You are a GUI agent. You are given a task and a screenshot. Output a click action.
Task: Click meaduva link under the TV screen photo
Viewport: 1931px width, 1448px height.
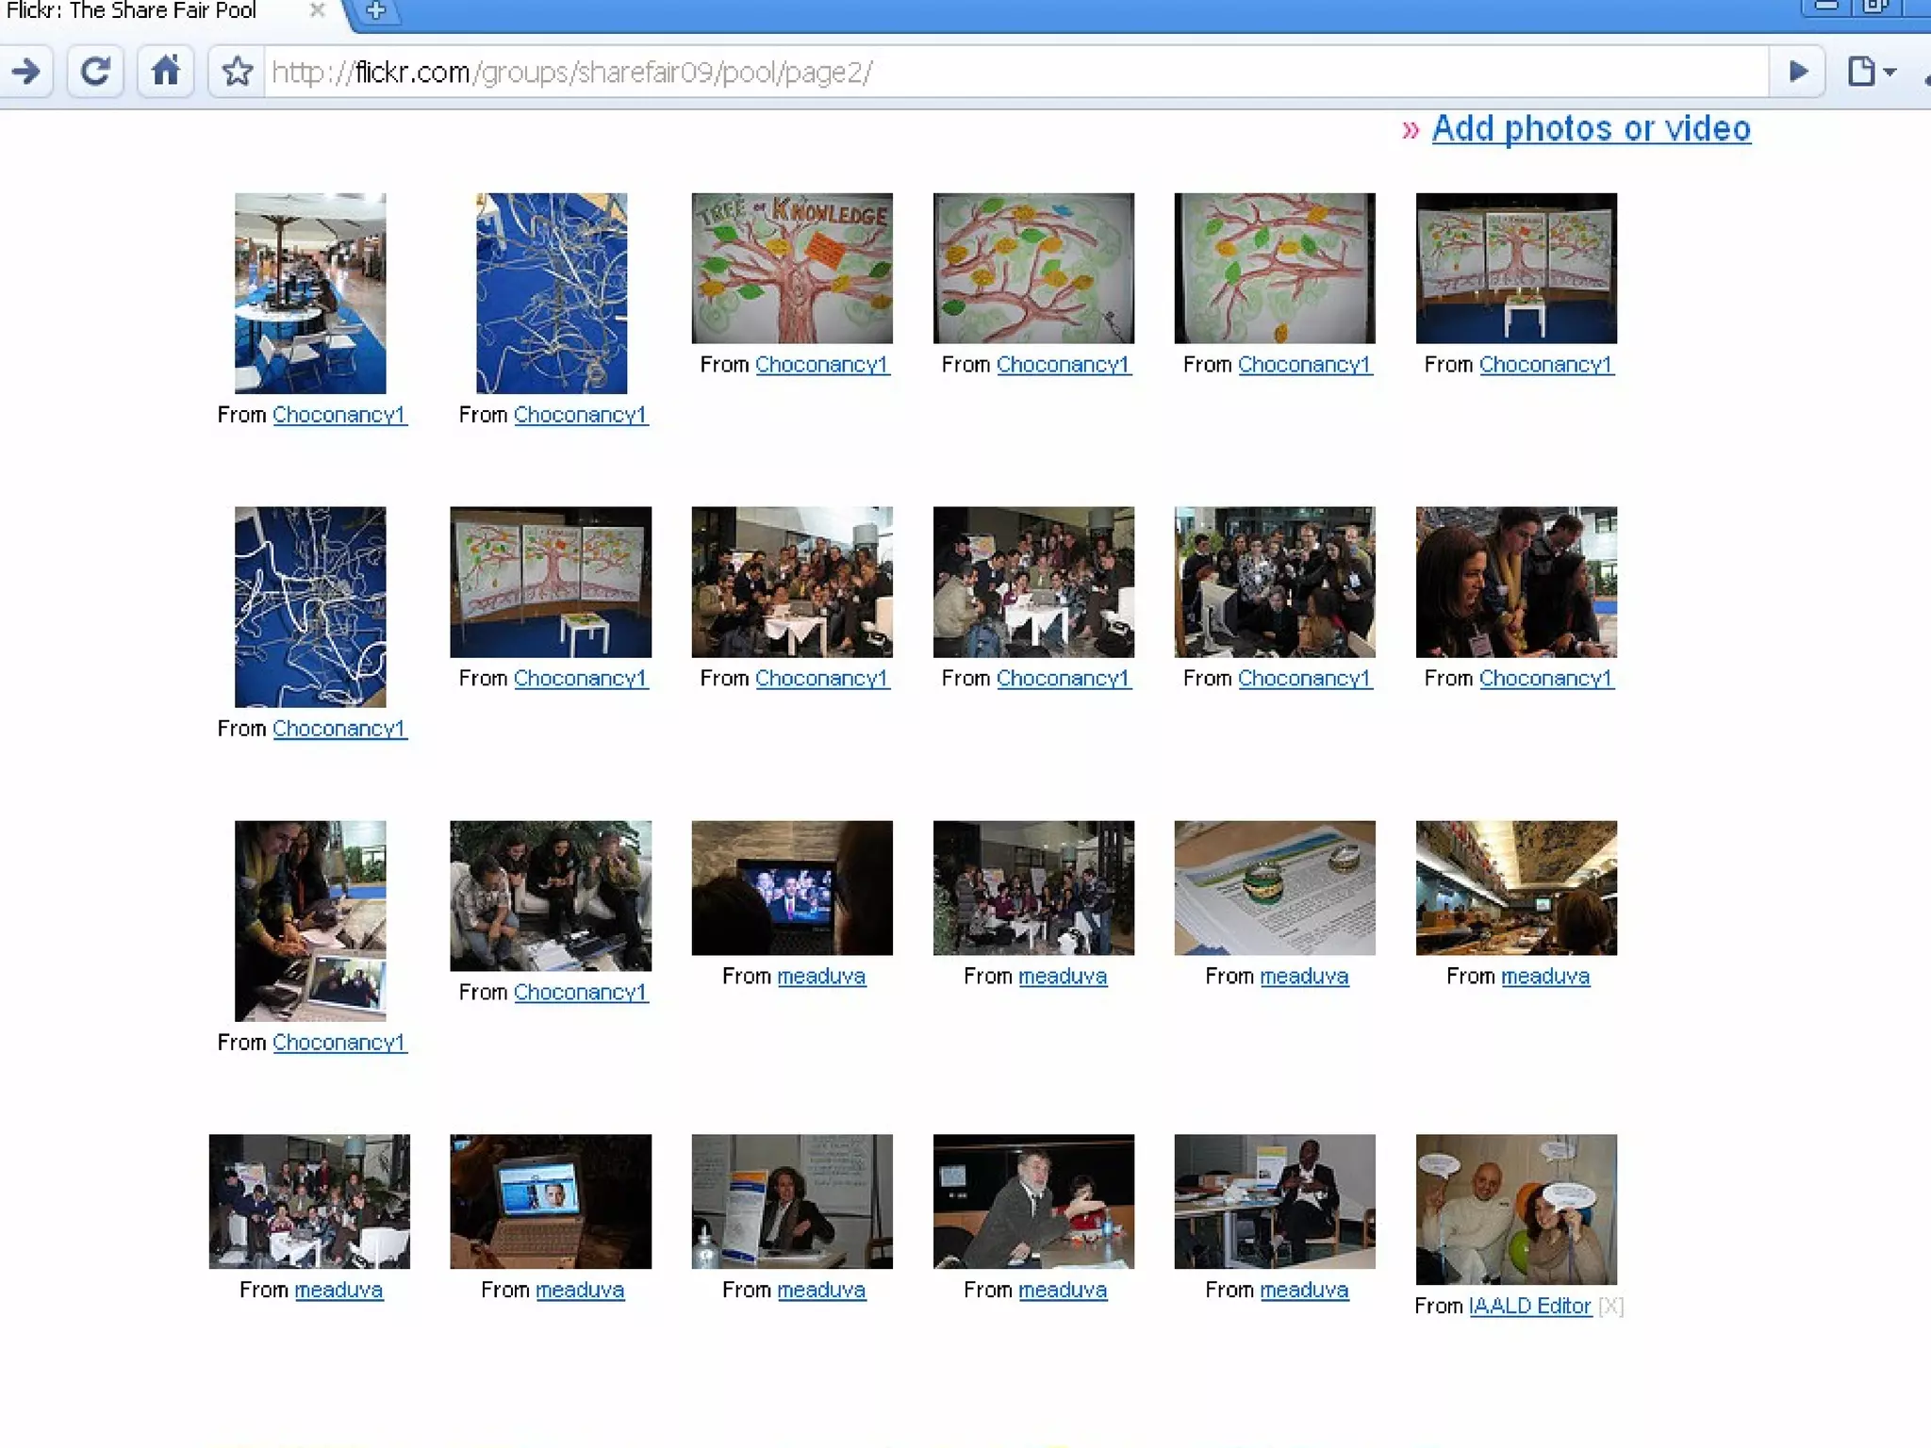tap(821, 976)
